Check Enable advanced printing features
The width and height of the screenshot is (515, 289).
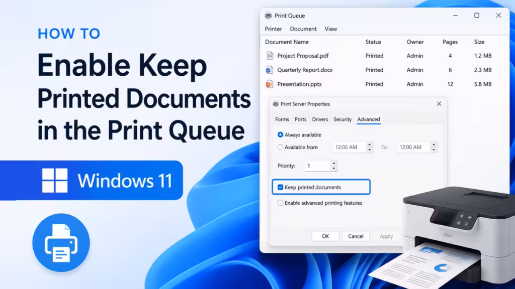click(280, 203)
